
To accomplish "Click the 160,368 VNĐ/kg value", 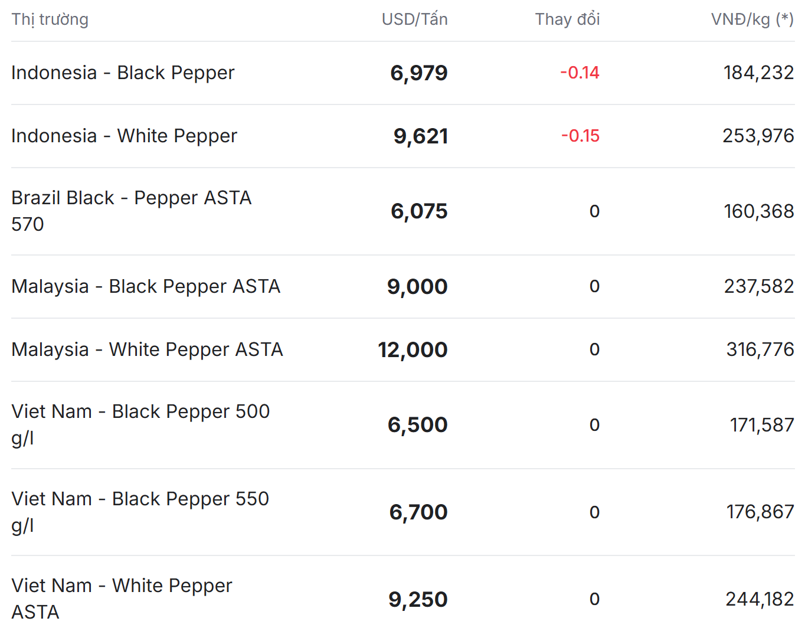I will tap(759, 211).
